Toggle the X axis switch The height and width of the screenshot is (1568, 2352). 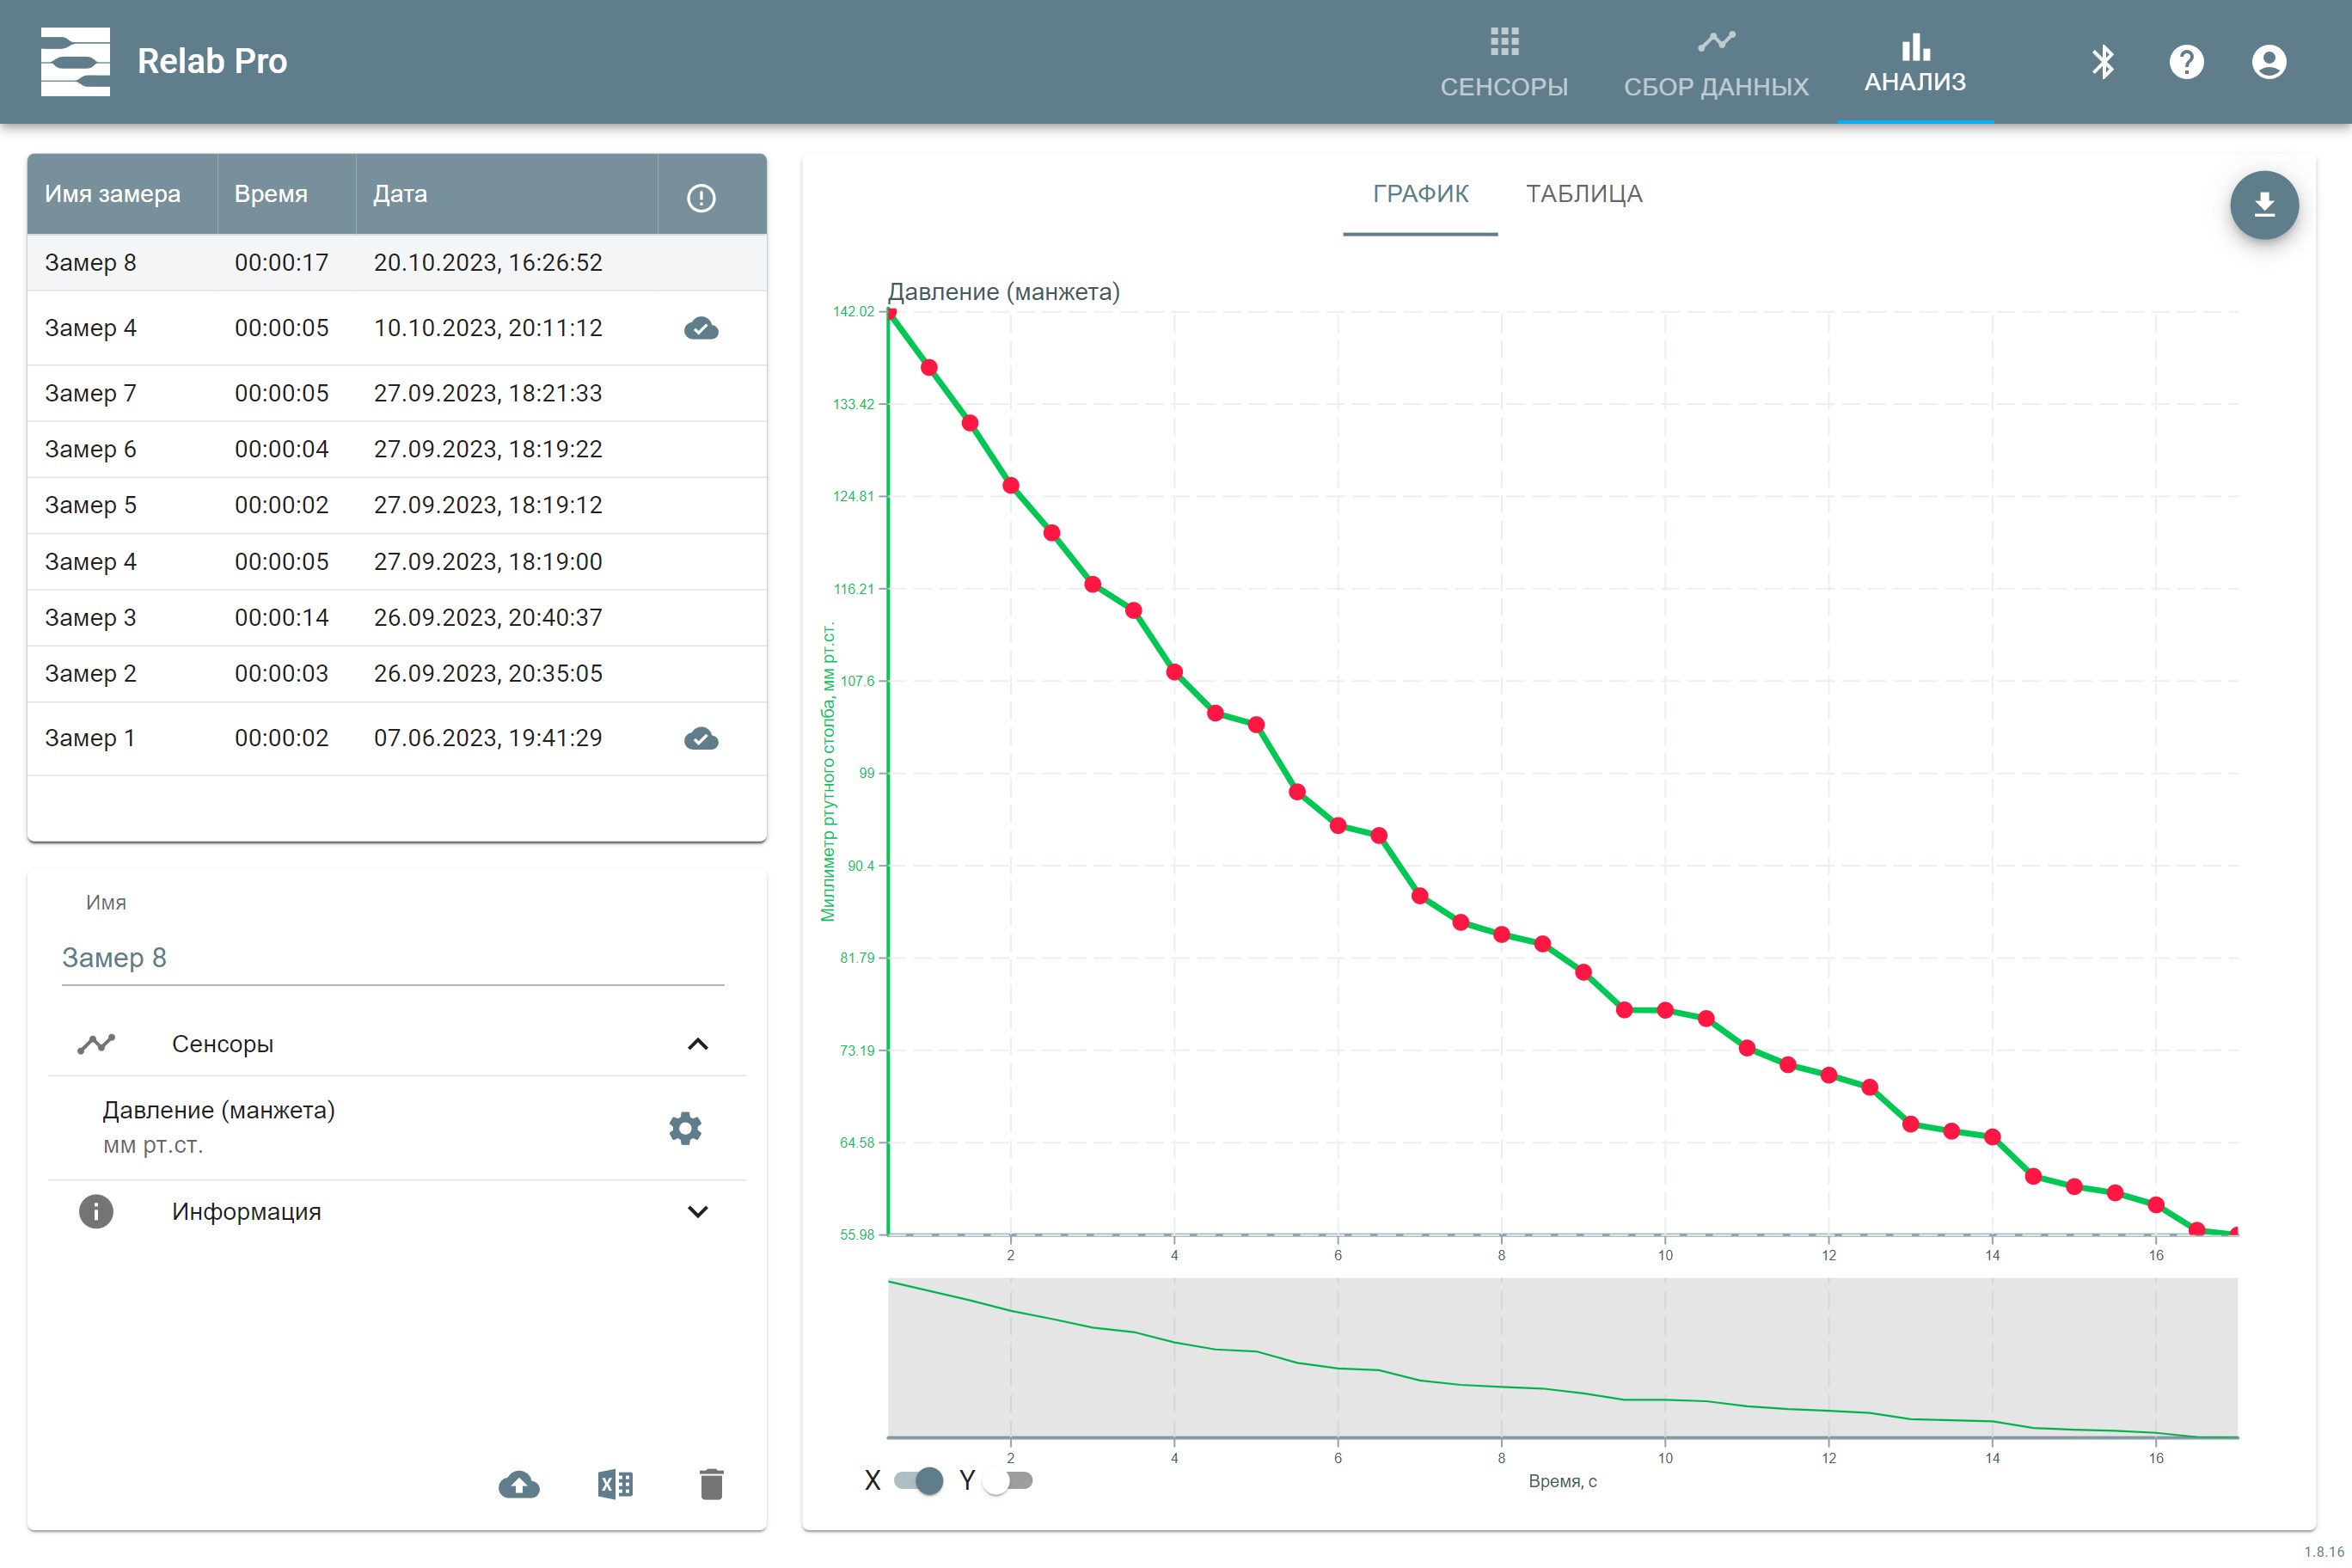(x=918, y=1480)
